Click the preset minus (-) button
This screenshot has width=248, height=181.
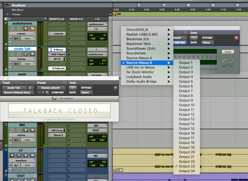39,93
